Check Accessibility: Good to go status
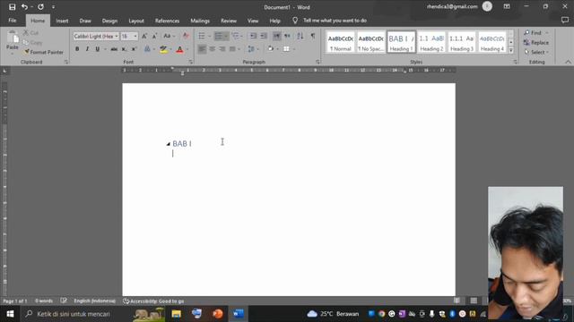Image resolution: width=574 pixels, height=322 pixels. pyautogui.click(x=153, y=301)
